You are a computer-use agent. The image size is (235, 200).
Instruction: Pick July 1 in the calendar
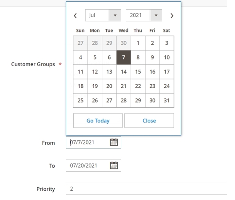[x=138, y=43]
